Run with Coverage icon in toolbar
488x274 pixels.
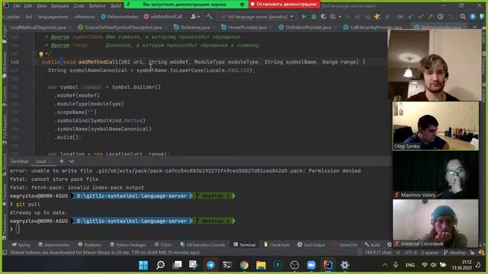tap(323, 17)
